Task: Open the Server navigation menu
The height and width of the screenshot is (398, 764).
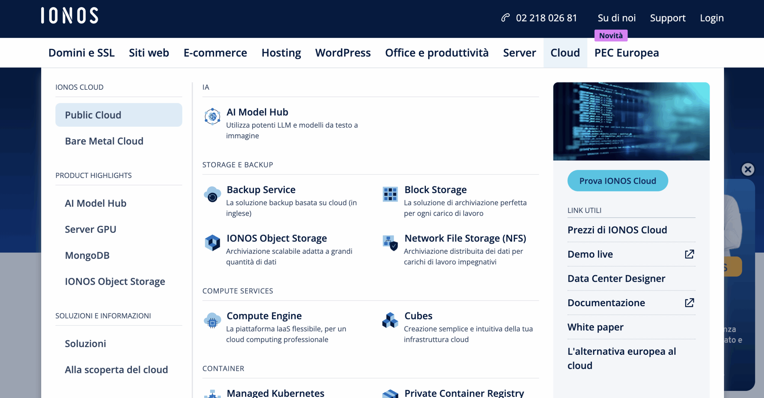Action: 519,53
